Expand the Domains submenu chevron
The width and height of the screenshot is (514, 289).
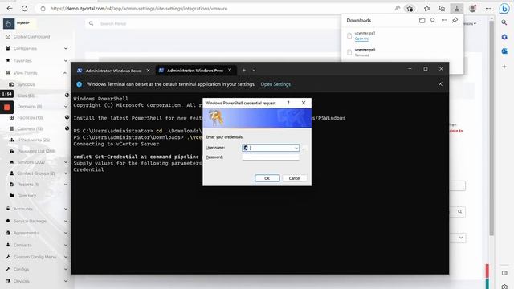coord(66,107)
